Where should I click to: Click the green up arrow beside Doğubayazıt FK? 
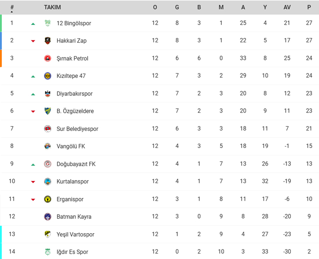click(x=33, y=165)
